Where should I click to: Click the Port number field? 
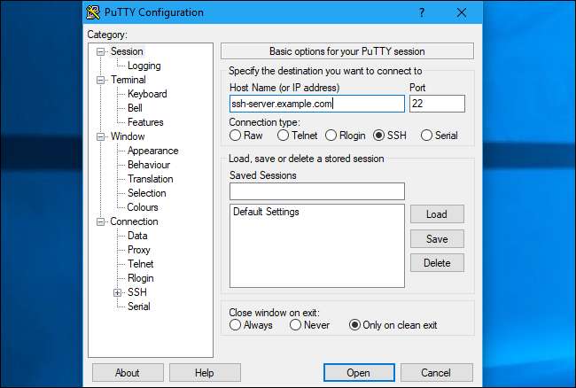click(x=437, y=104)
